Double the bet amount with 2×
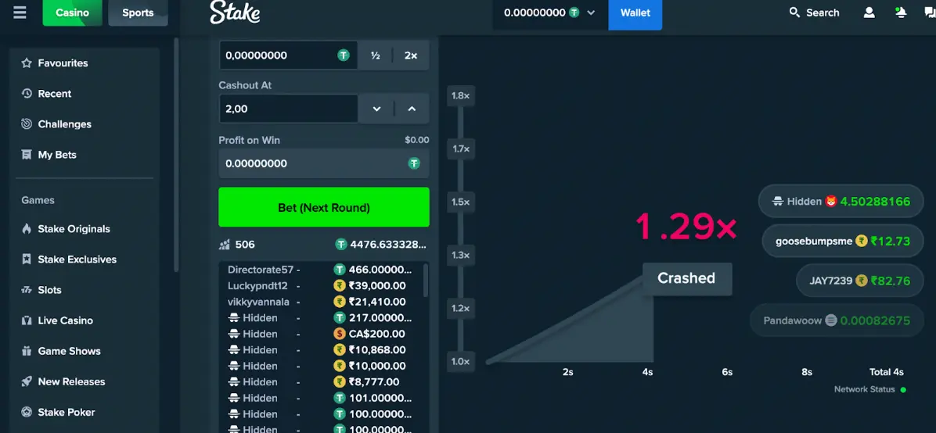Viewport: 936px width, 433px height. (x=411, y=55)
